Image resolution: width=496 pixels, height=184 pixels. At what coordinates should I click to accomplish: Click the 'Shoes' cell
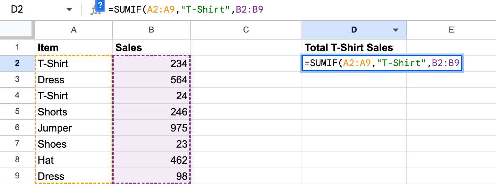[74, 144]
